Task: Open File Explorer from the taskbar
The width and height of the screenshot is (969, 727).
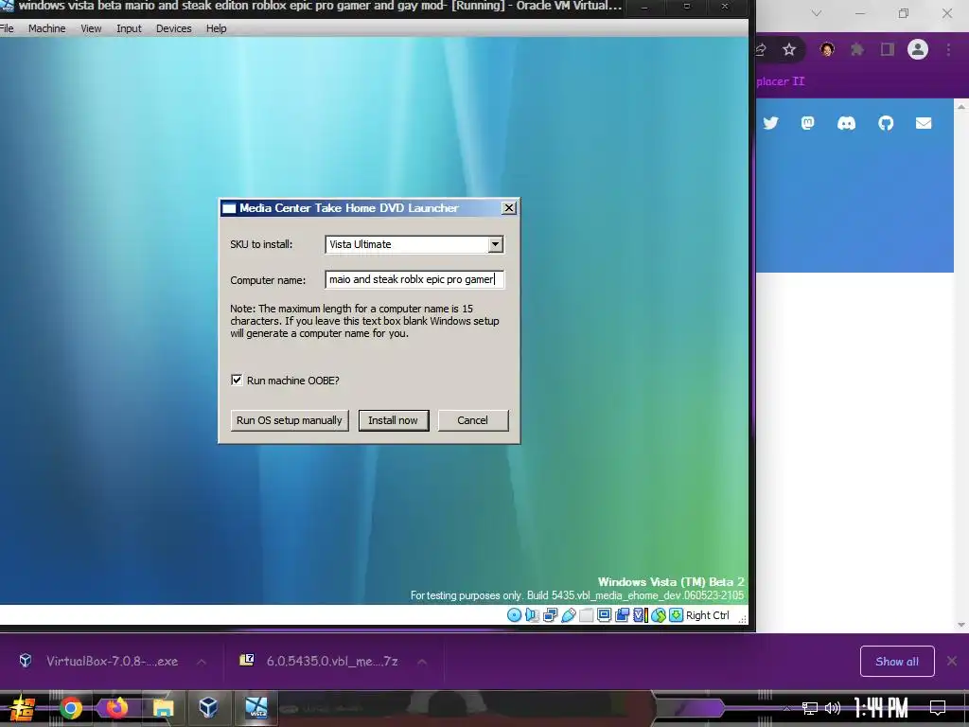Action: (163, 708)
